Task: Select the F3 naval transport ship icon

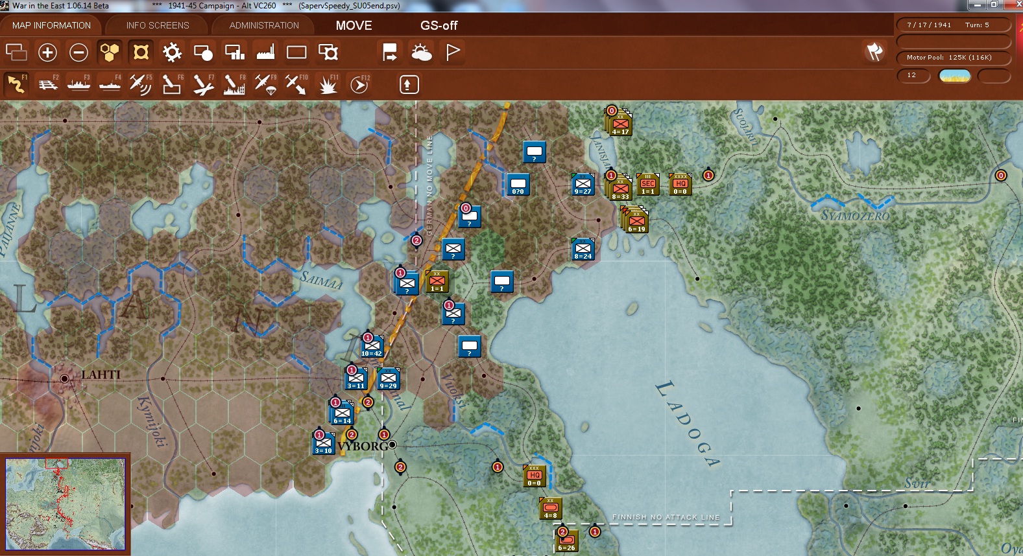Action: (x=79, y=84)
